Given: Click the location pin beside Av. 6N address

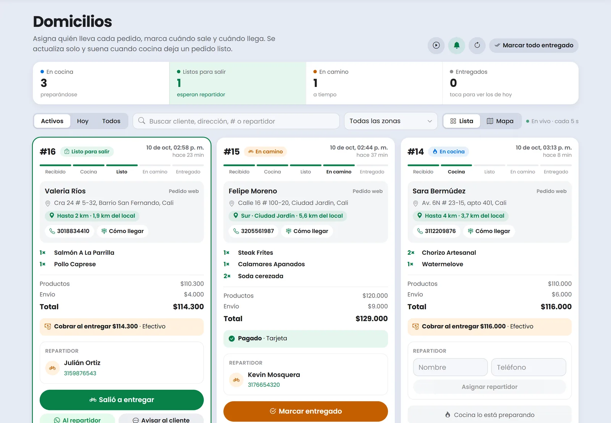Looking at the screenshot, I should (415, 203).
